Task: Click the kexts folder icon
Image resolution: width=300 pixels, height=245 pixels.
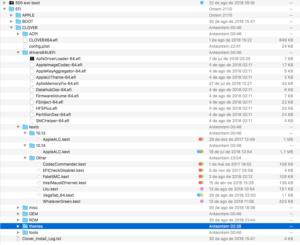Action: coord(25,127)
